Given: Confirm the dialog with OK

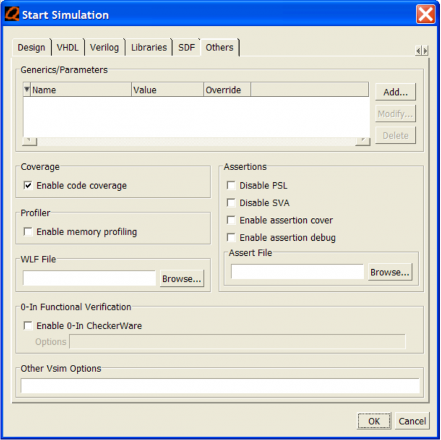Looking at the screenshot, I should click(374, 421).
